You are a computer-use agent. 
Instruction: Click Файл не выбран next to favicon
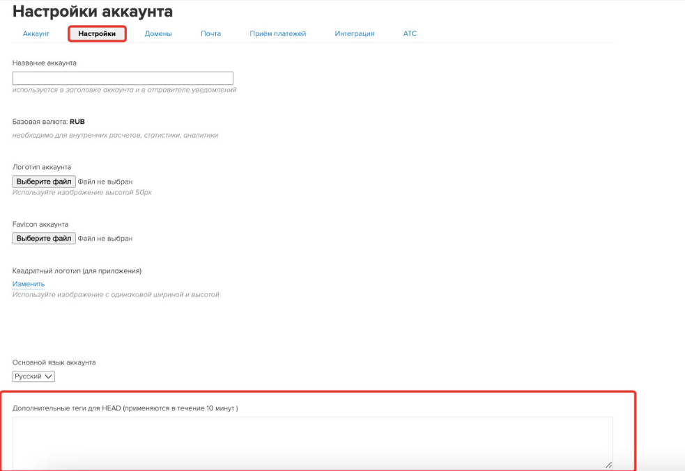coord(105,239)
